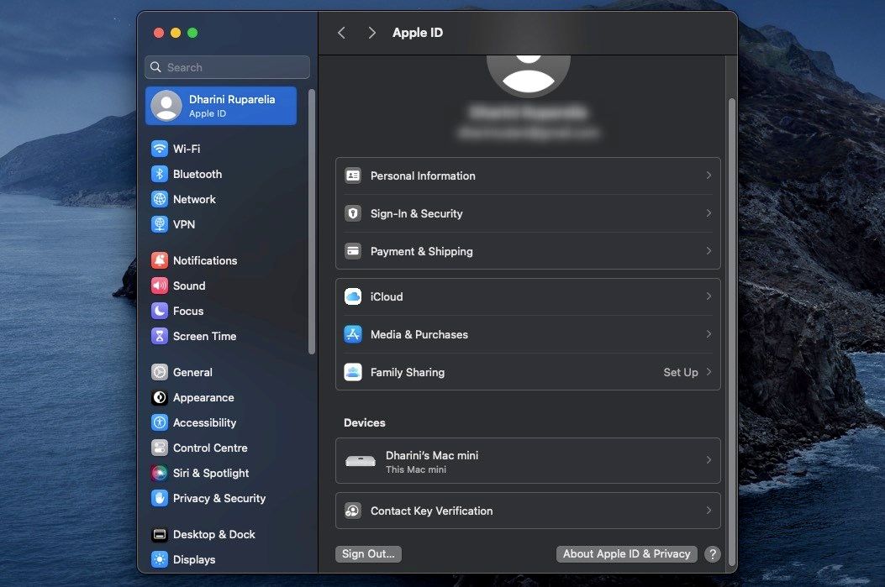Select Screen Time label in sidebar

[x=204, y=336]
